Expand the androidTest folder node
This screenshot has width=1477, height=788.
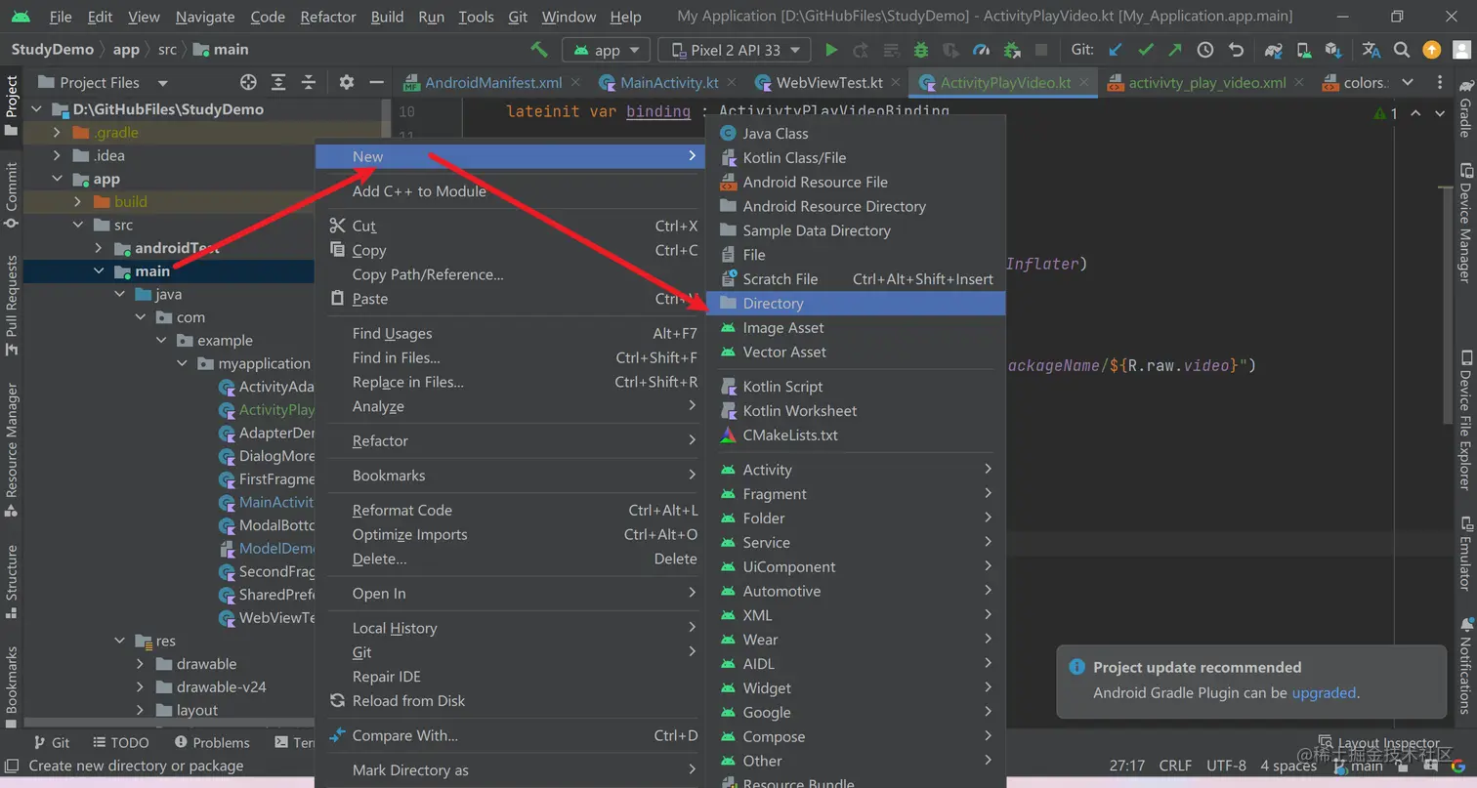tap(99, 248)
